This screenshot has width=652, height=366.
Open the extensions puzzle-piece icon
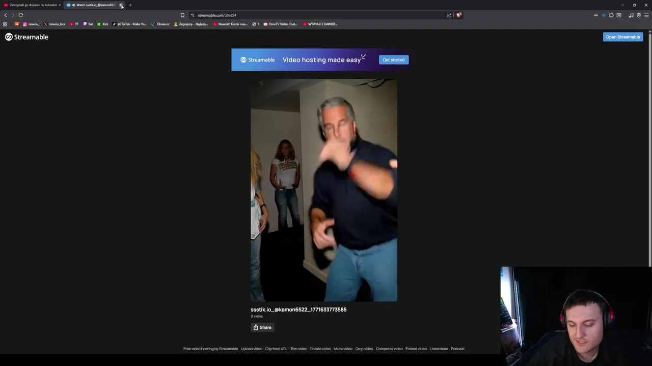pos(611,15)
